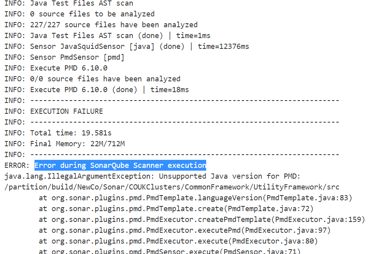This screenshot has height=254, width=377.
Task: Click the highlighted 'Error during SonarQube Scanner execution' text
Action: point(120,165)
